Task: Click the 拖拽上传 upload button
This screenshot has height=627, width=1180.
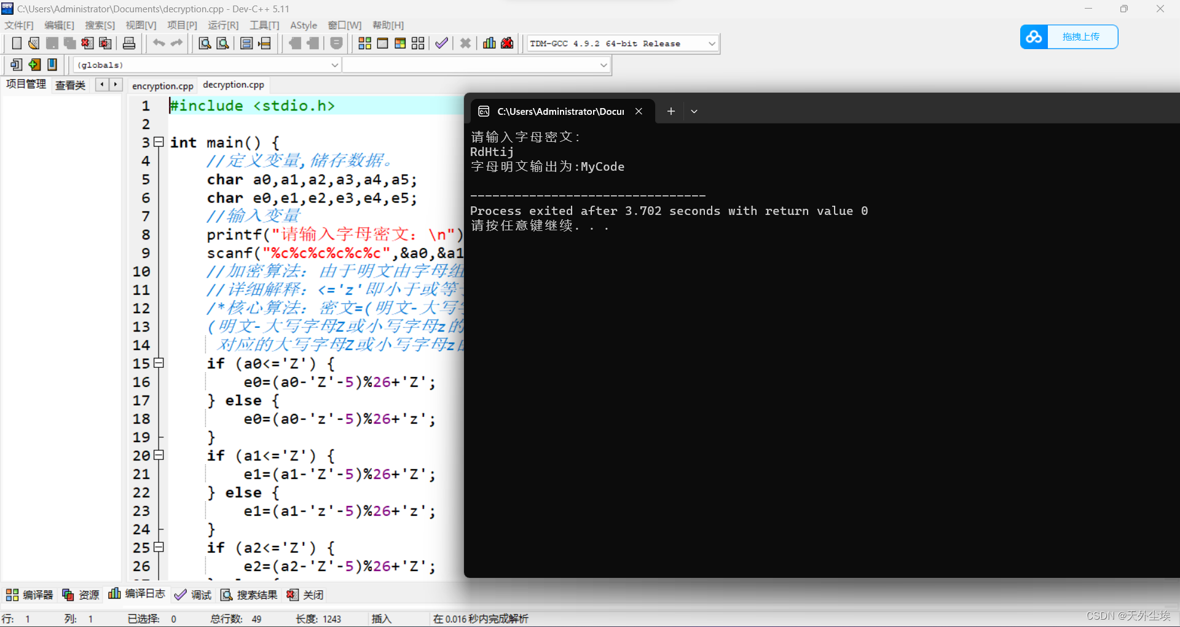Action: pos(1081,37)
